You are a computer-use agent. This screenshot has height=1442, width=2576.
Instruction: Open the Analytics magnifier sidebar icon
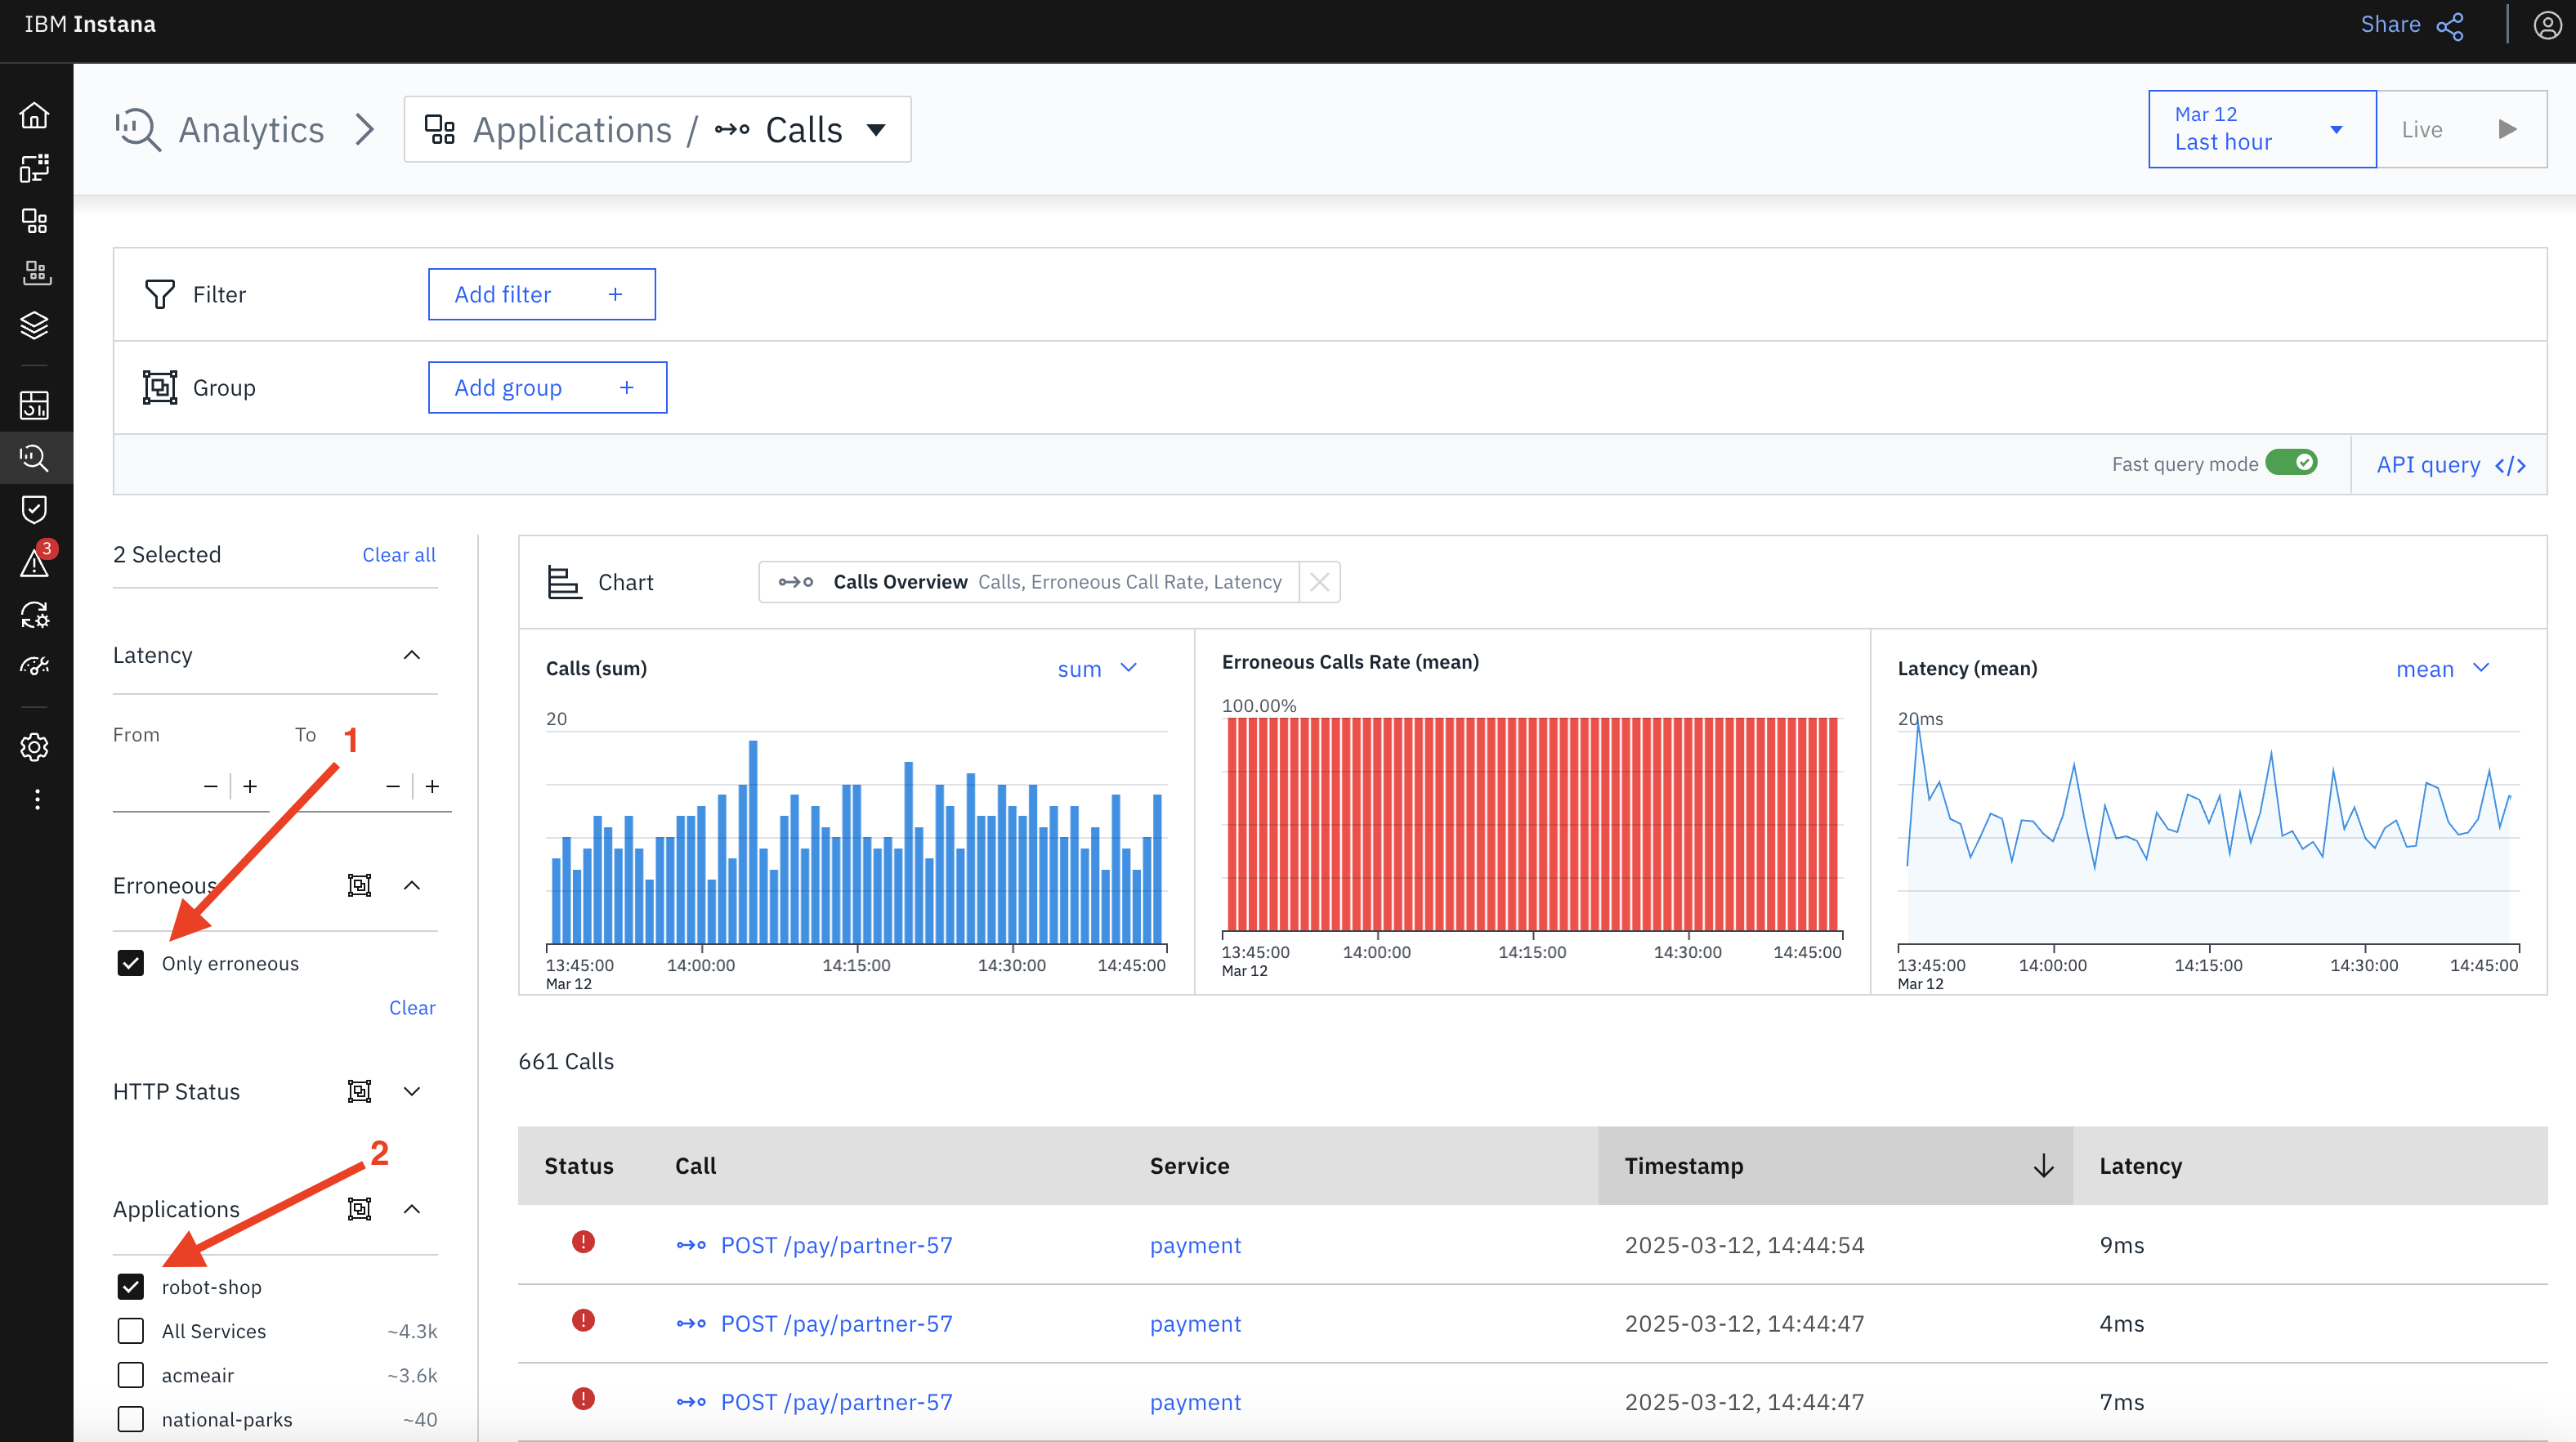(x=35, y=458)
